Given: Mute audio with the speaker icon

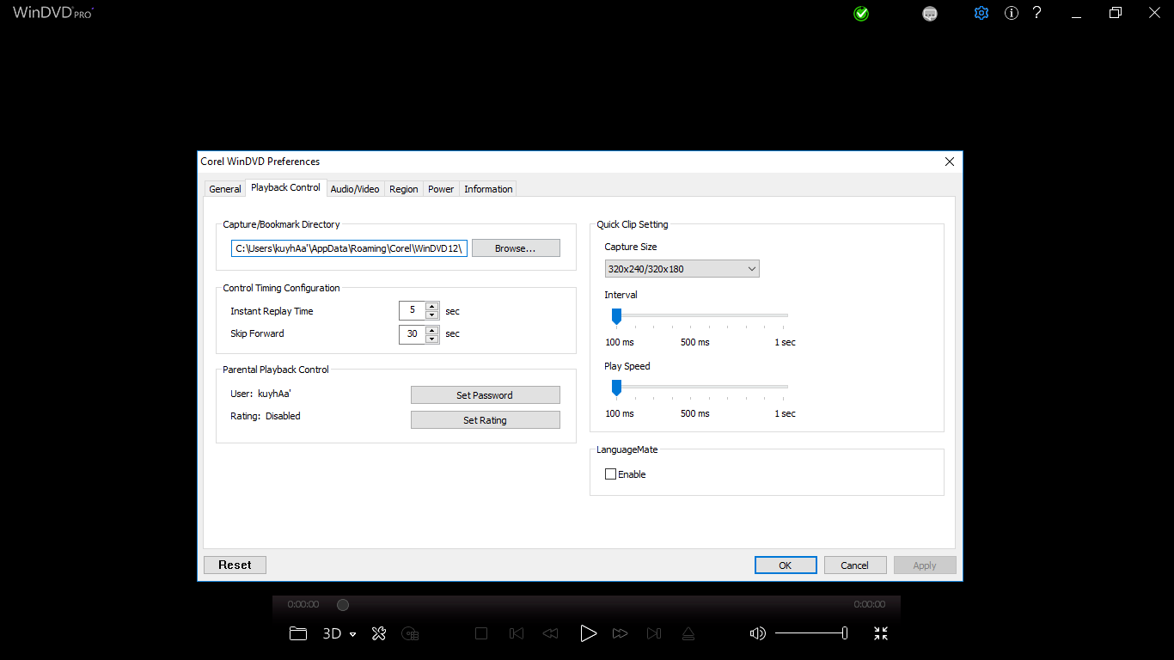Looking at the screenshot, I should click(x=757, y=633).
